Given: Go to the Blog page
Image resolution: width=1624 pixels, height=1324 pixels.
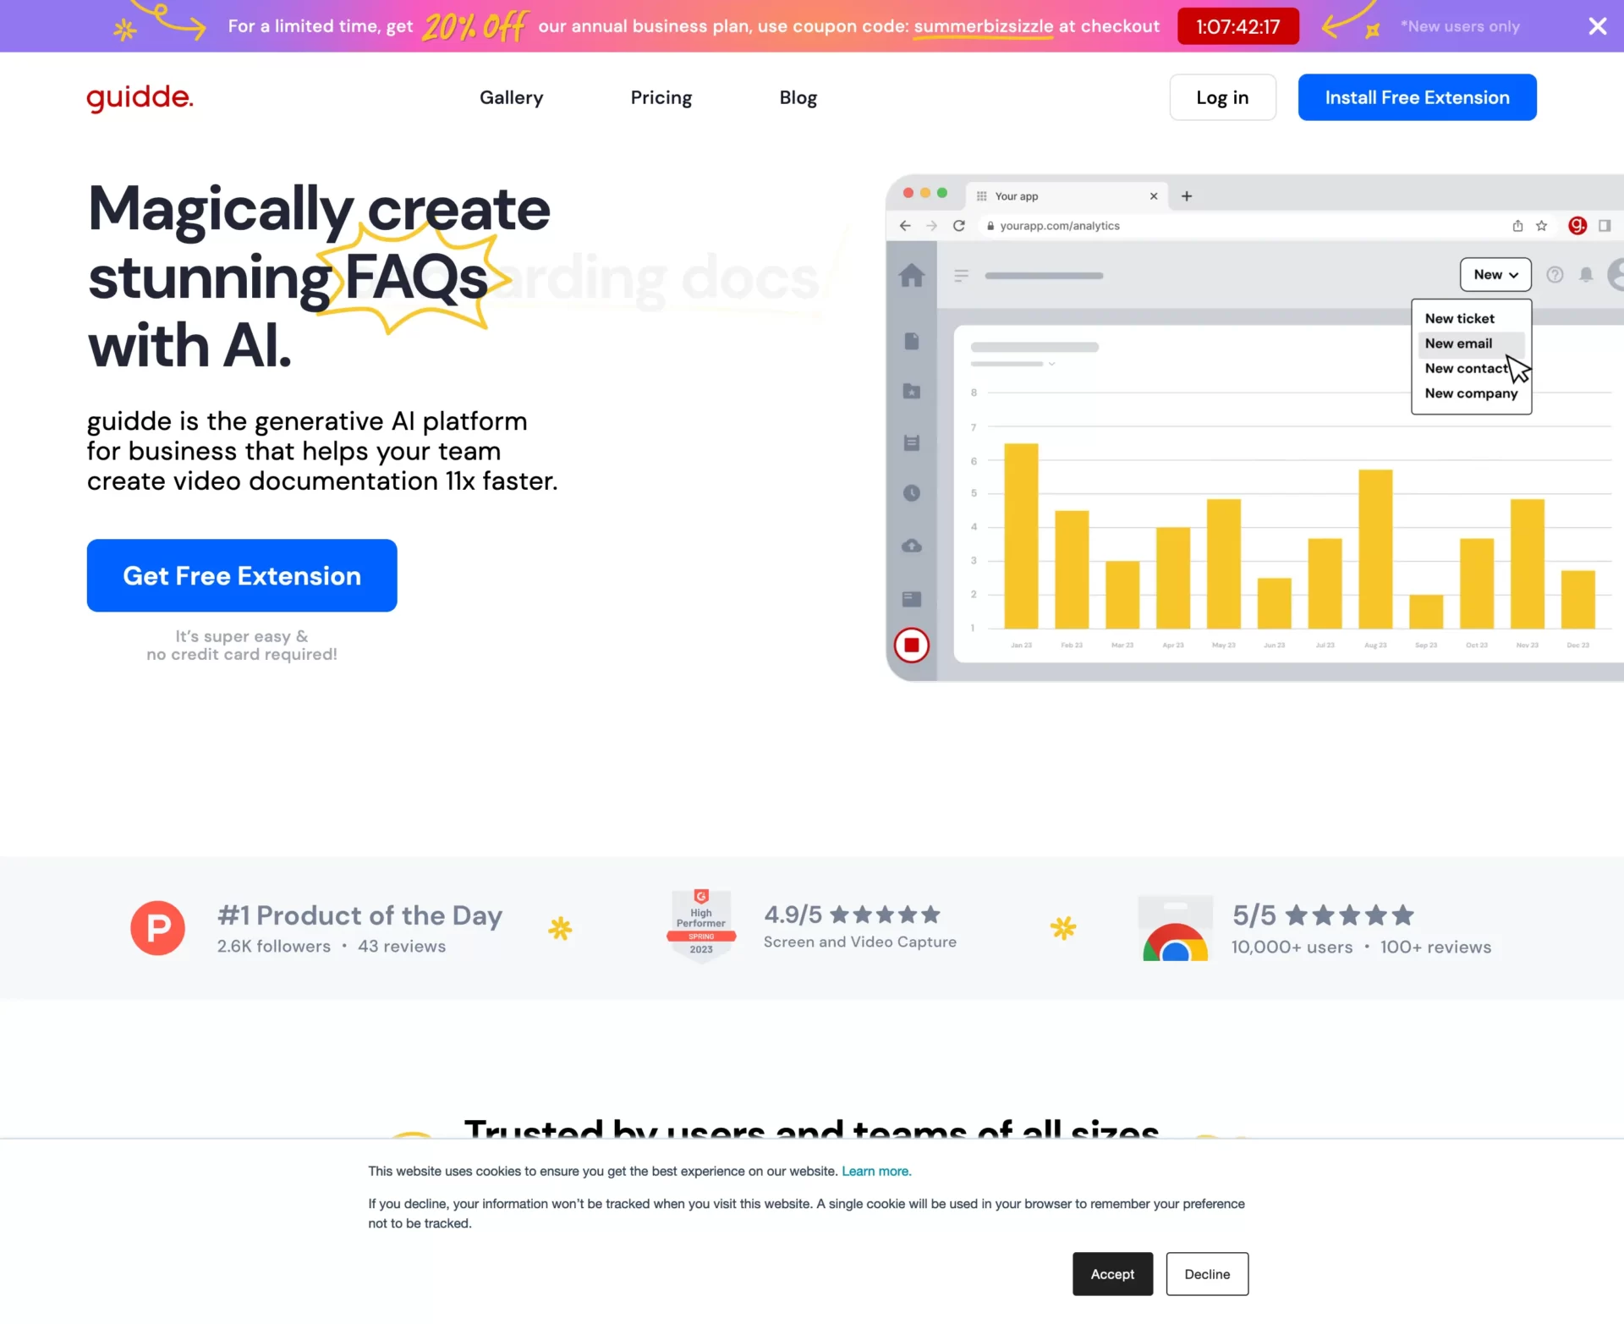Looking at the screenshot, I should (798, 97).
